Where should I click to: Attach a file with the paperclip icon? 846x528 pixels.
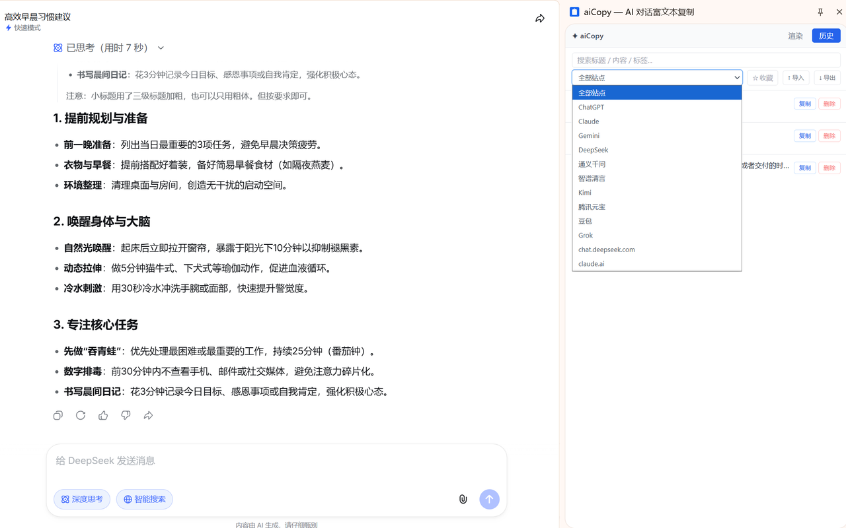click(x=463, y=499)
